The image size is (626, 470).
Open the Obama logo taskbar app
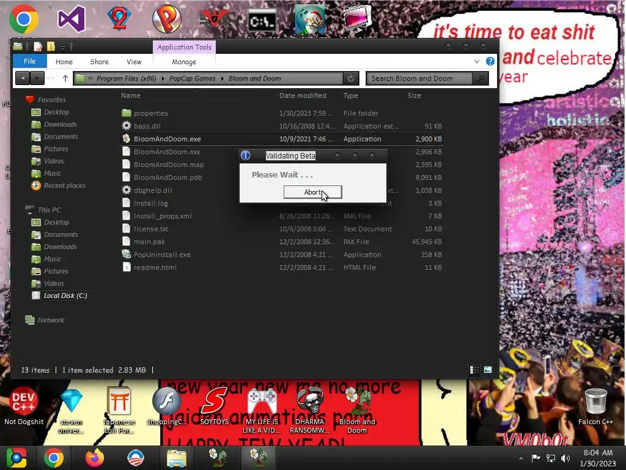tap(136, 458)
